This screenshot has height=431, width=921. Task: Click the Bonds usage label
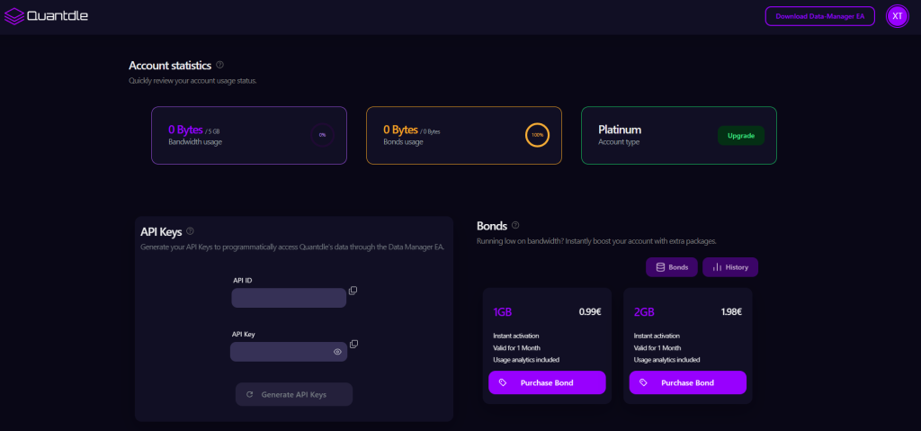403,141
